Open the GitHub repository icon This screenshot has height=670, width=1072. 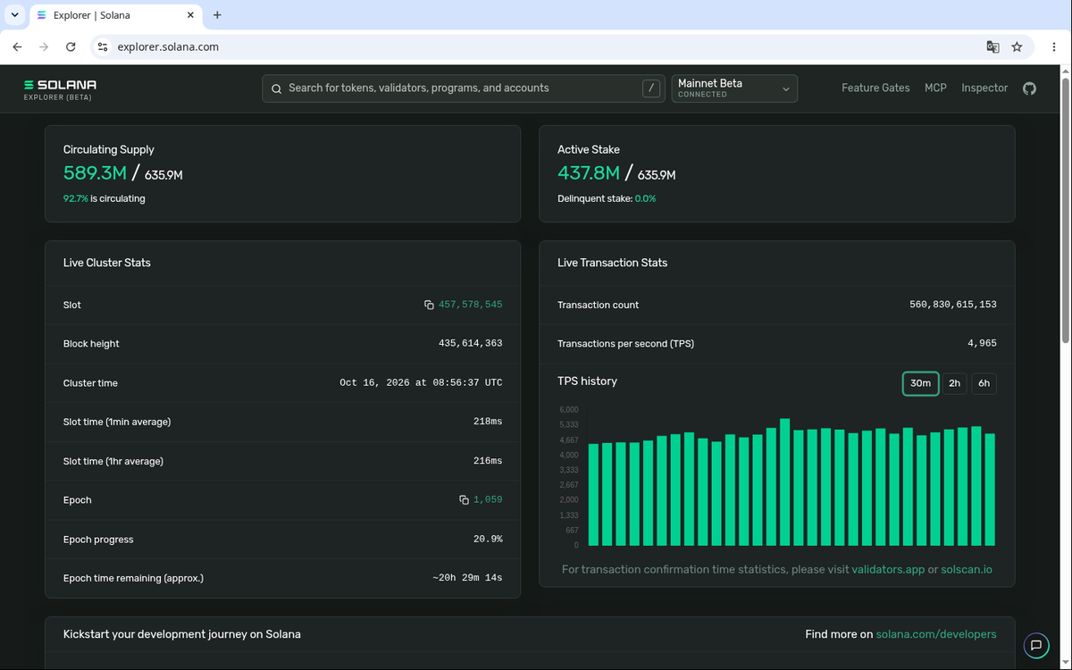(1029, 88)
